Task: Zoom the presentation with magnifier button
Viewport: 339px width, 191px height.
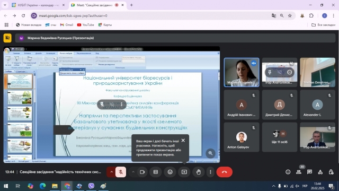Action: coord(210,153)
